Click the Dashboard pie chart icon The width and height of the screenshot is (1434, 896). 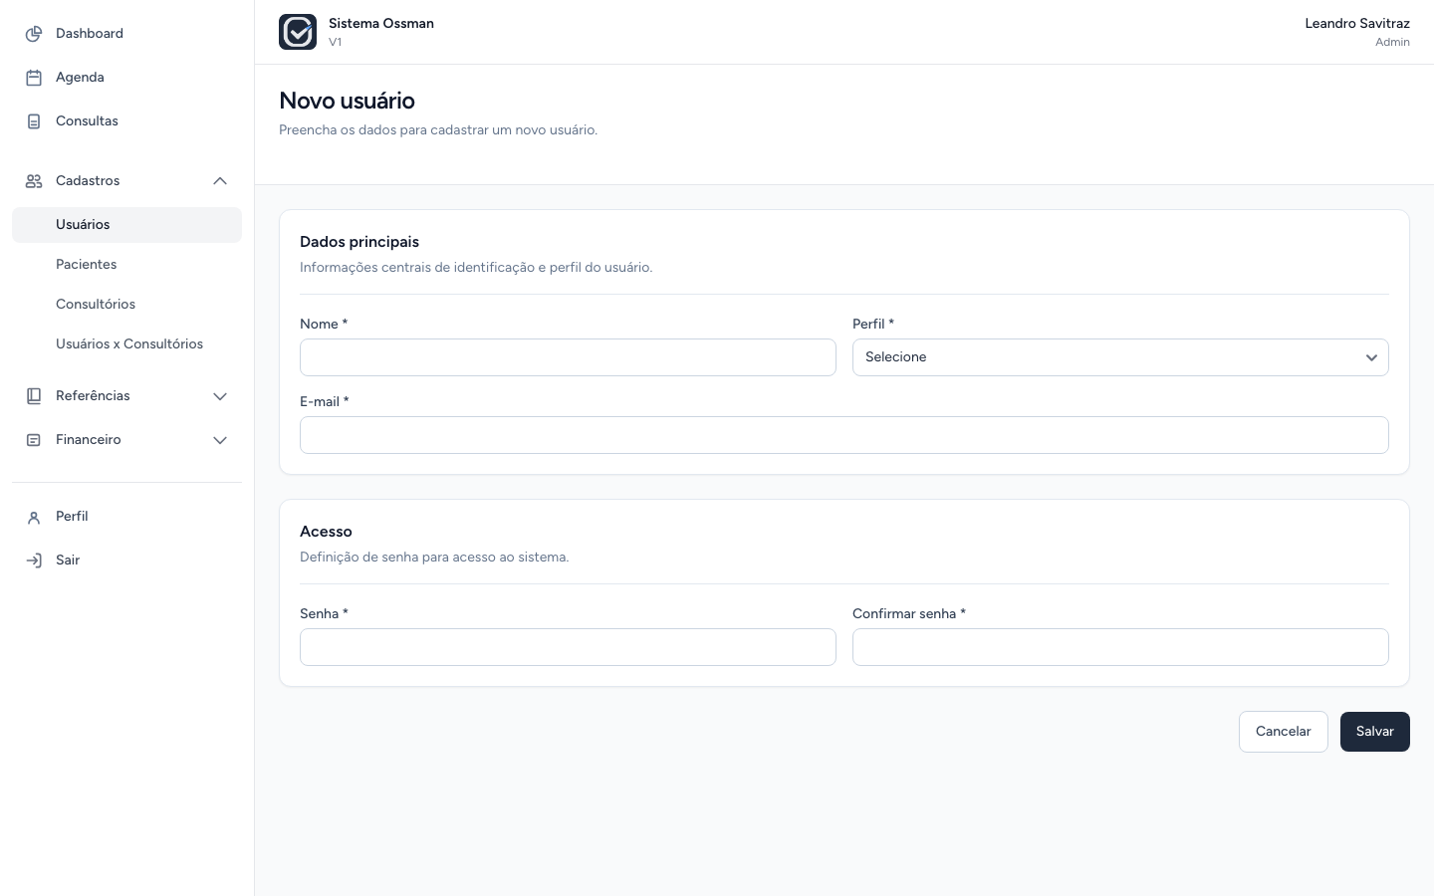click(34, 34)
